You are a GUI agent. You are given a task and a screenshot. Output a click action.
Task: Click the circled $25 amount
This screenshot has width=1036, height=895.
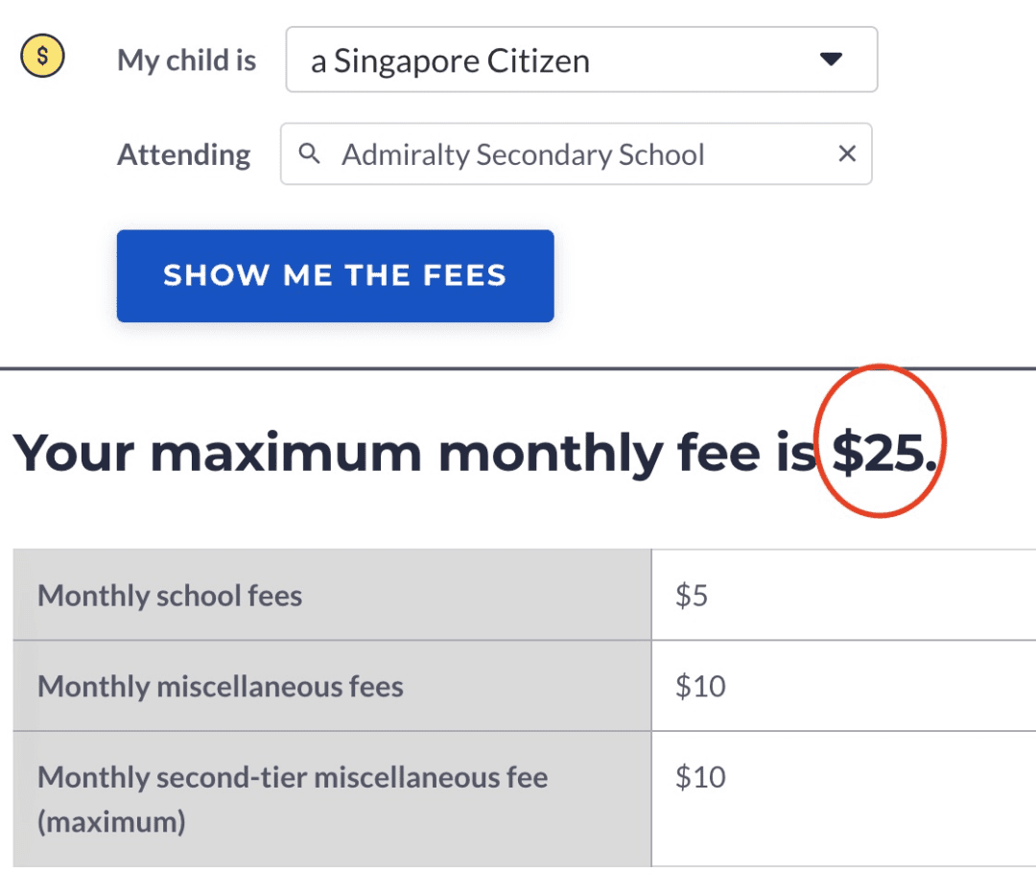click(879, 452)
